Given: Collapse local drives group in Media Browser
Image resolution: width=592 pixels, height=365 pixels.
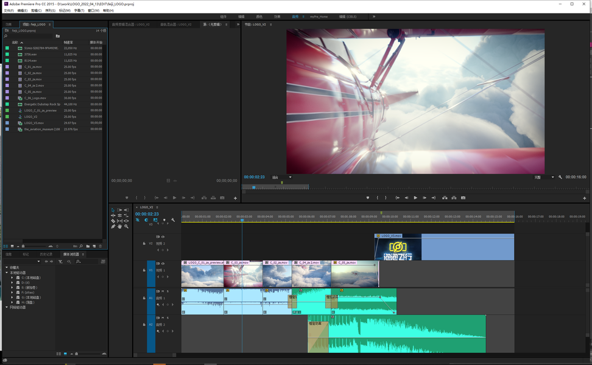Looking at the screenshot, I should [7, 273].
